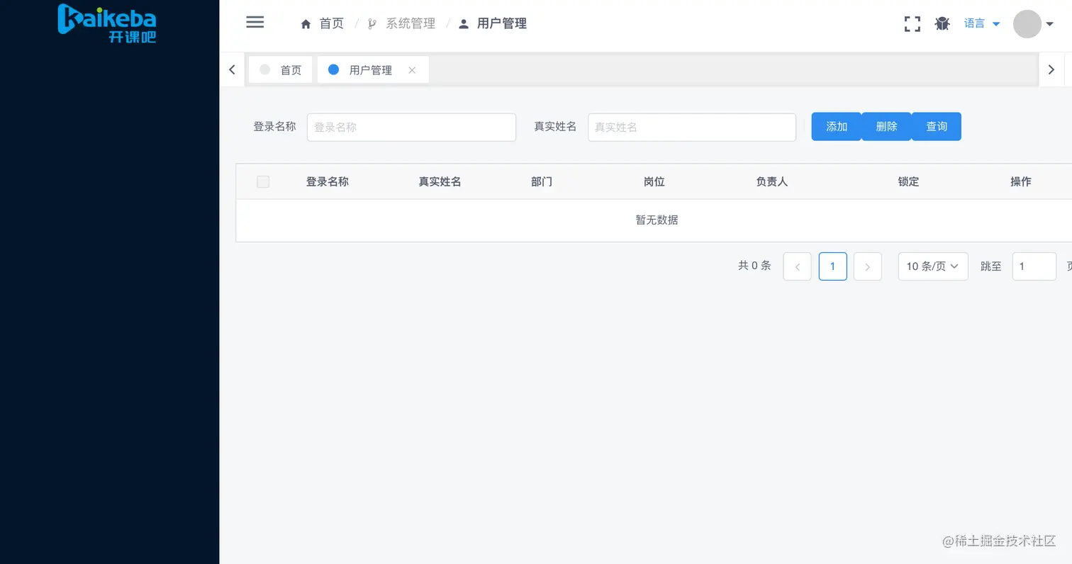Click the home icon in the breadcrumb
Screen dimensions: 1072x564
pos(304,23)
